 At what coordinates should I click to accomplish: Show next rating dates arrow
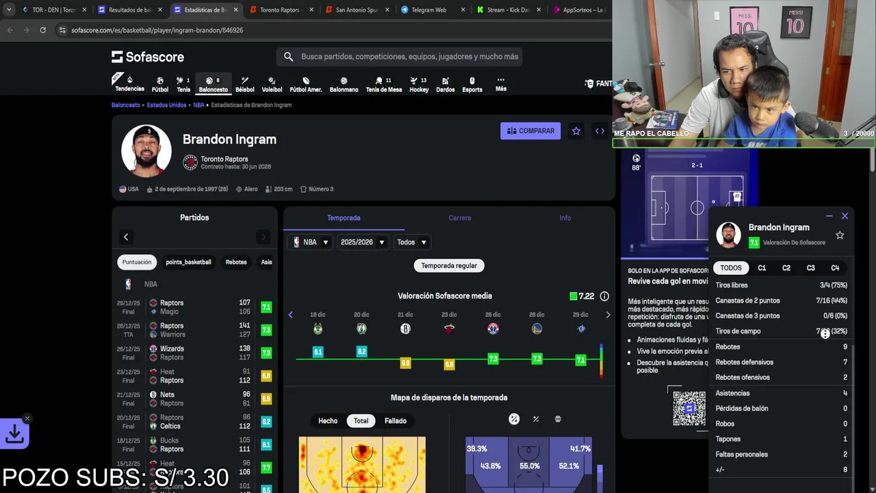coord(608,315)
